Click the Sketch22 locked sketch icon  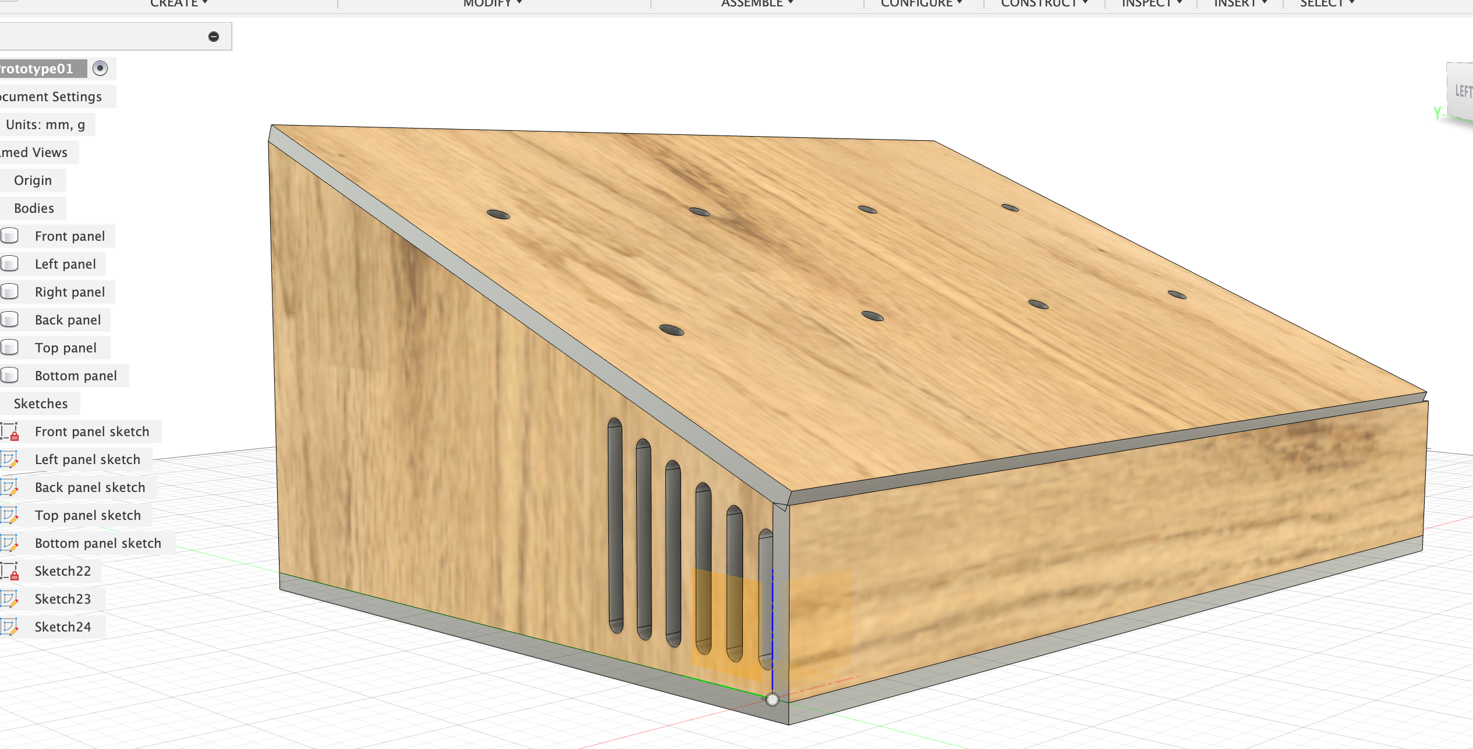[10, 571]
